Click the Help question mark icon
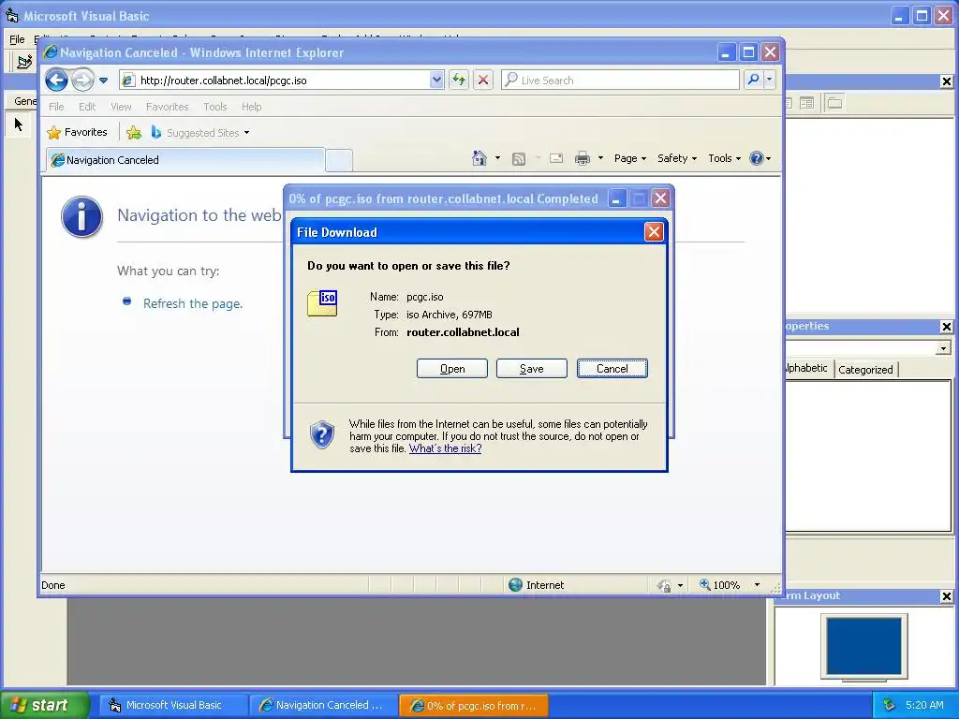The width and height of the screenshot is (959, 719). [x=757, y=158]
